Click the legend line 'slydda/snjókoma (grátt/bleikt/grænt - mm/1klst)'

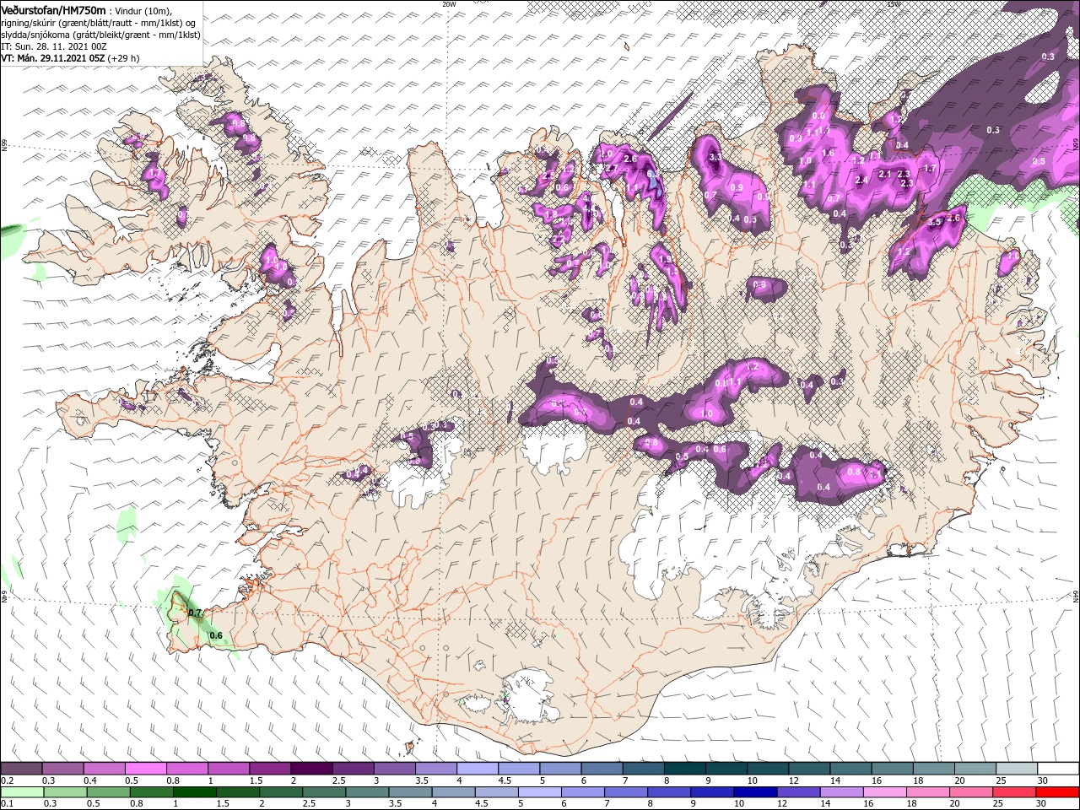tap(100, 35)
